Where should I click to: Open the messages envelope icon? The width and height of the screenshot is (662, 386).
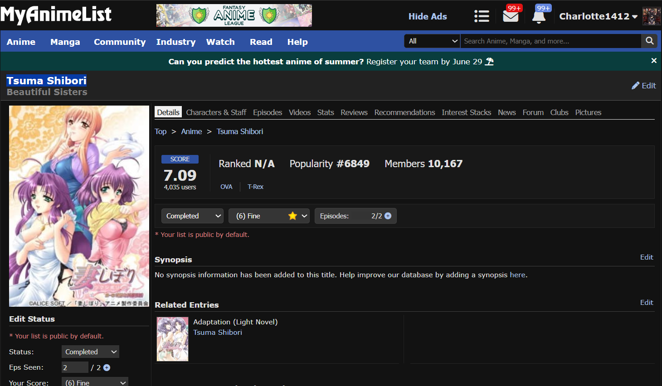pos(511,17)
